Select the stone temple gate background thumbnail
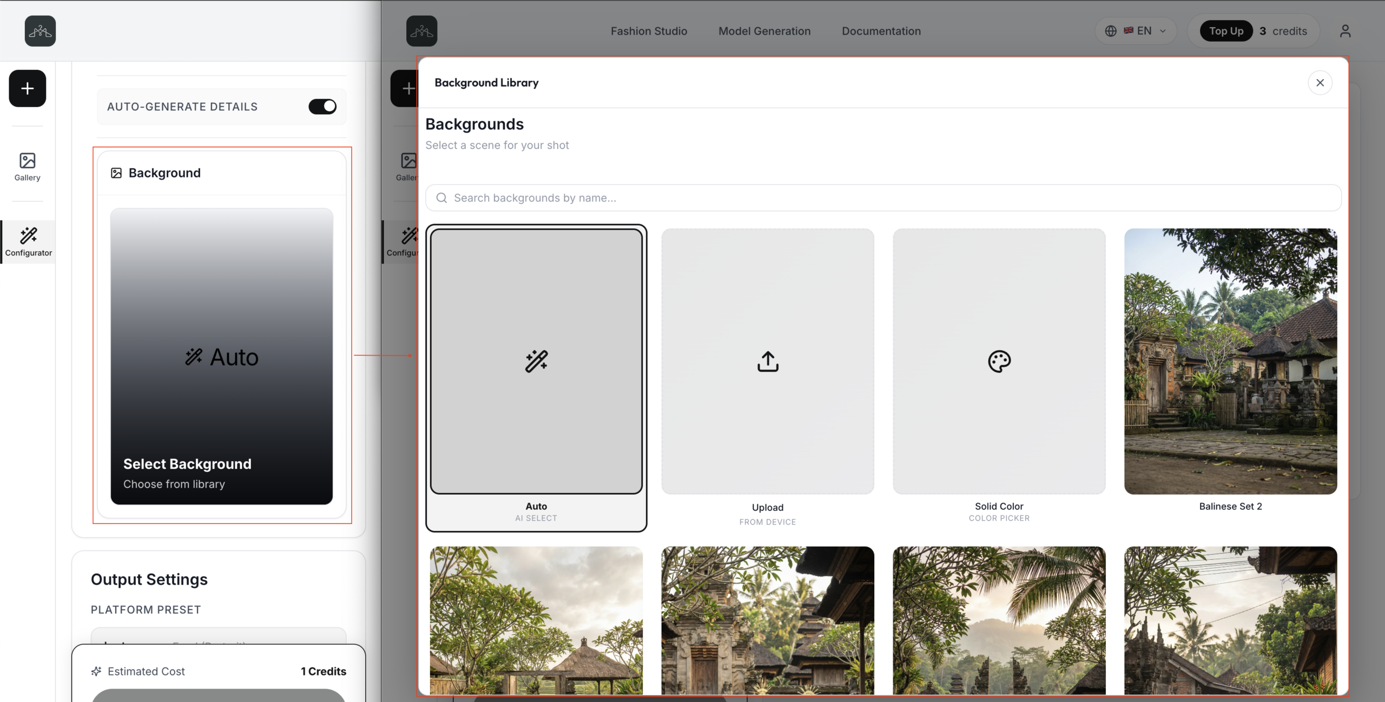 point(768,620)
